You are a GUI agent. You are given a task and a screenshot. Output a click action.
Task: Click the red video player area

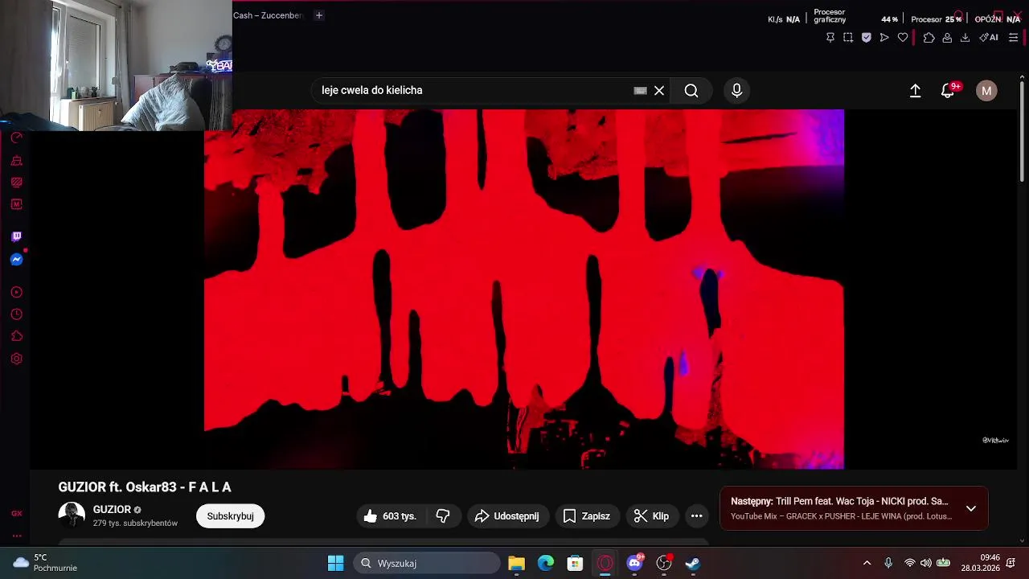524,289
